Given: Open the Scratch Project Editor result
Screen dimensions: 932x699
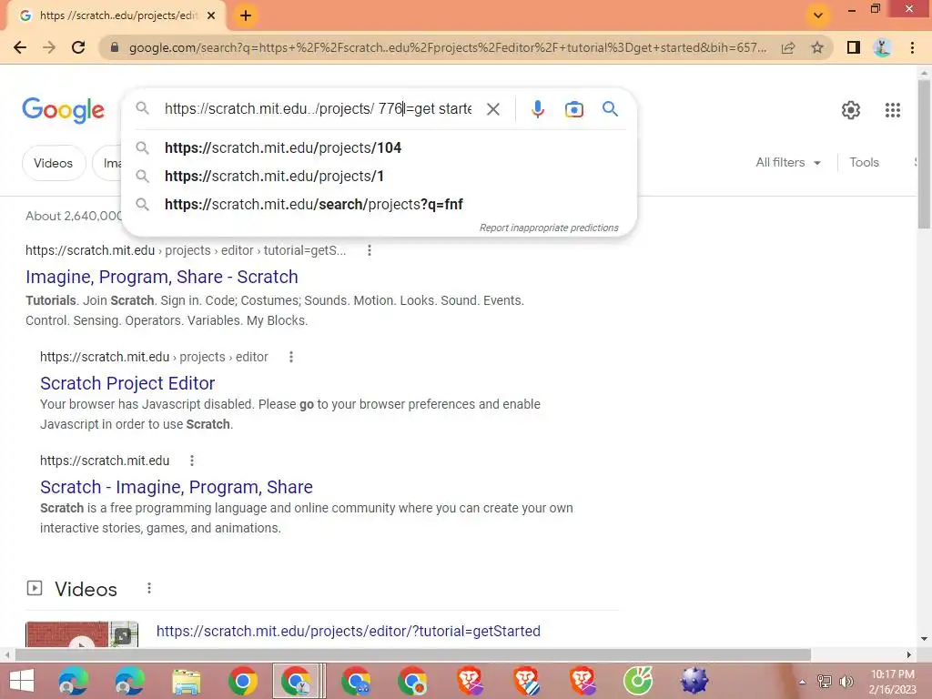Looking at the screenshot, I should (127, 383).
